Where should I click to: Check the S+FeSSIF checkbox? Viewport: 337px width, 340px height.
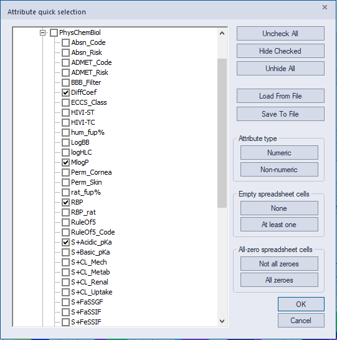point(65,322)
